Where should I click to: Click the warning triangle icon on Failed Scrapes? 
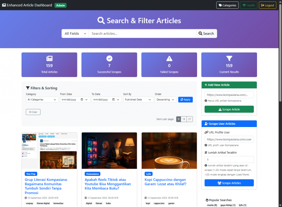pos(169,59)
